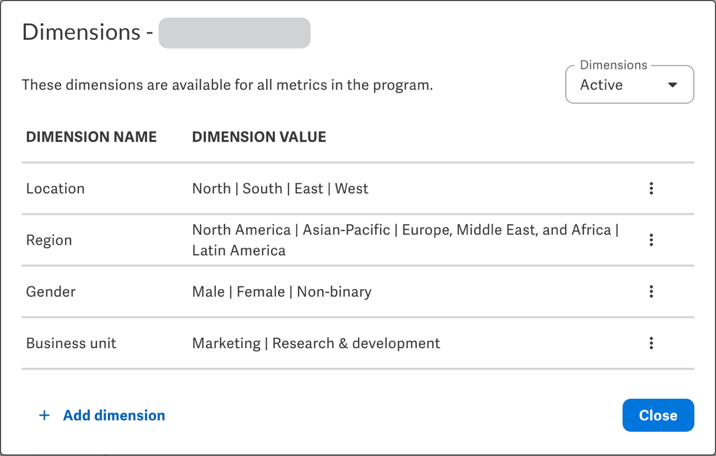
Task: Open the three-dot menu on the Region row
Action: pyautogui.click(x=651, y=240)
